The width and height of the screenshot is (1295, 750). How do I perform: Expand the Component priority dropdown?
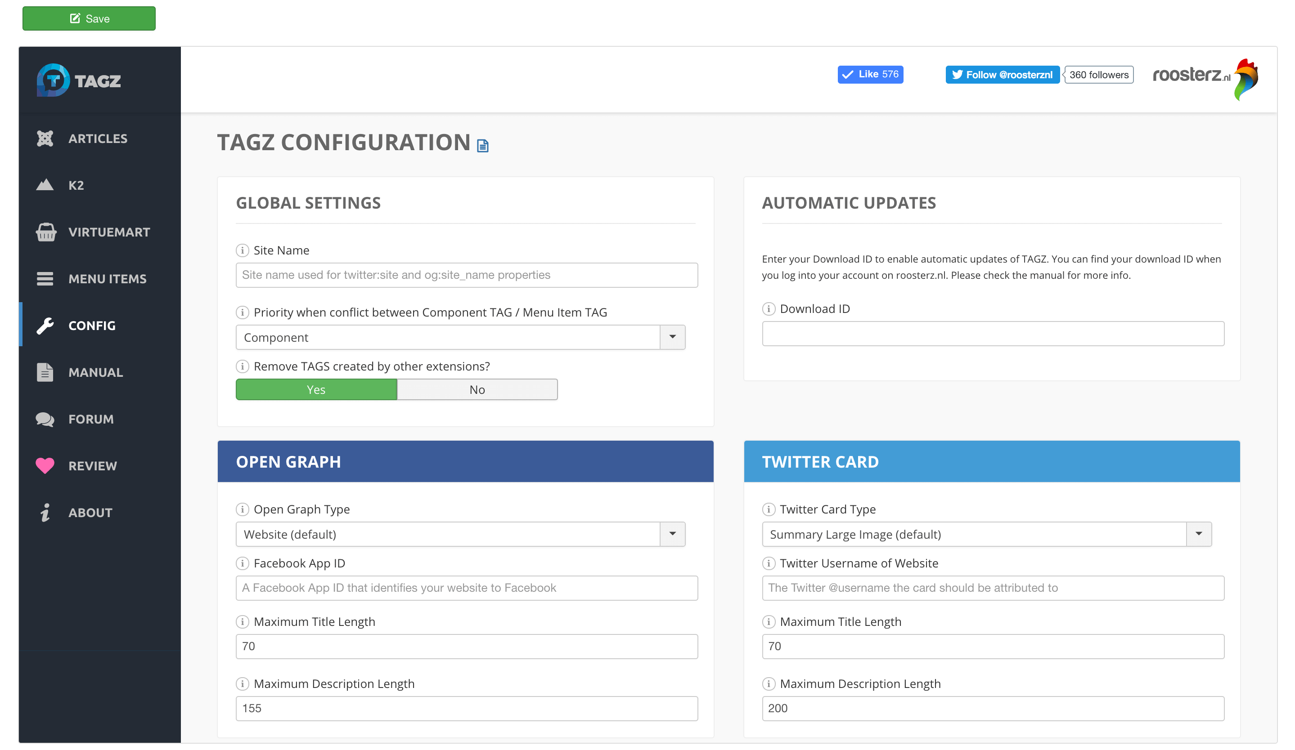(672, 337)
